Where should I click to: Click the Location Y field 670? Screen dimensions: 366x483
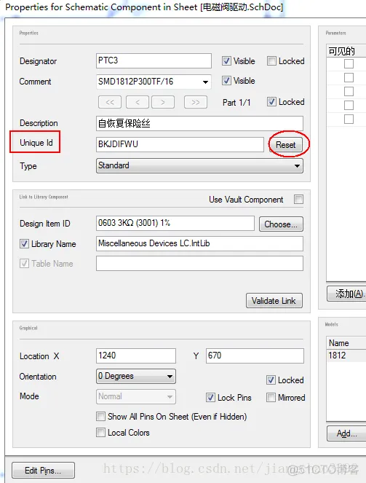point(255,356)
